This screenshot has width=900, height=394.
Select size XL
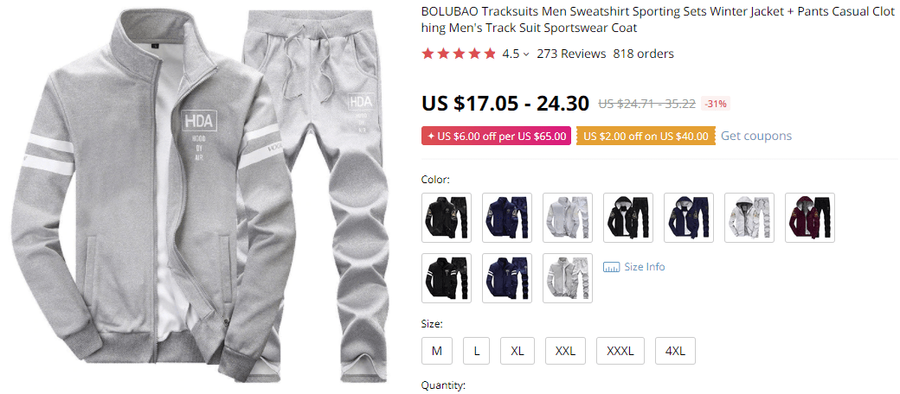pyautogui.click(x=517, y=351)
